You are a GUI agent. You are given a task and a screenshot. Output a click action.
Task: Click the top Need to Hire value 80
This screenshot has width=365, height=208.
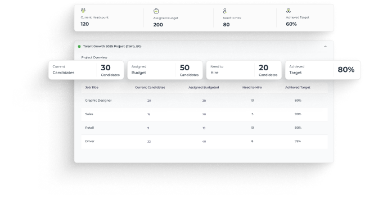click(x=226, y=25)
